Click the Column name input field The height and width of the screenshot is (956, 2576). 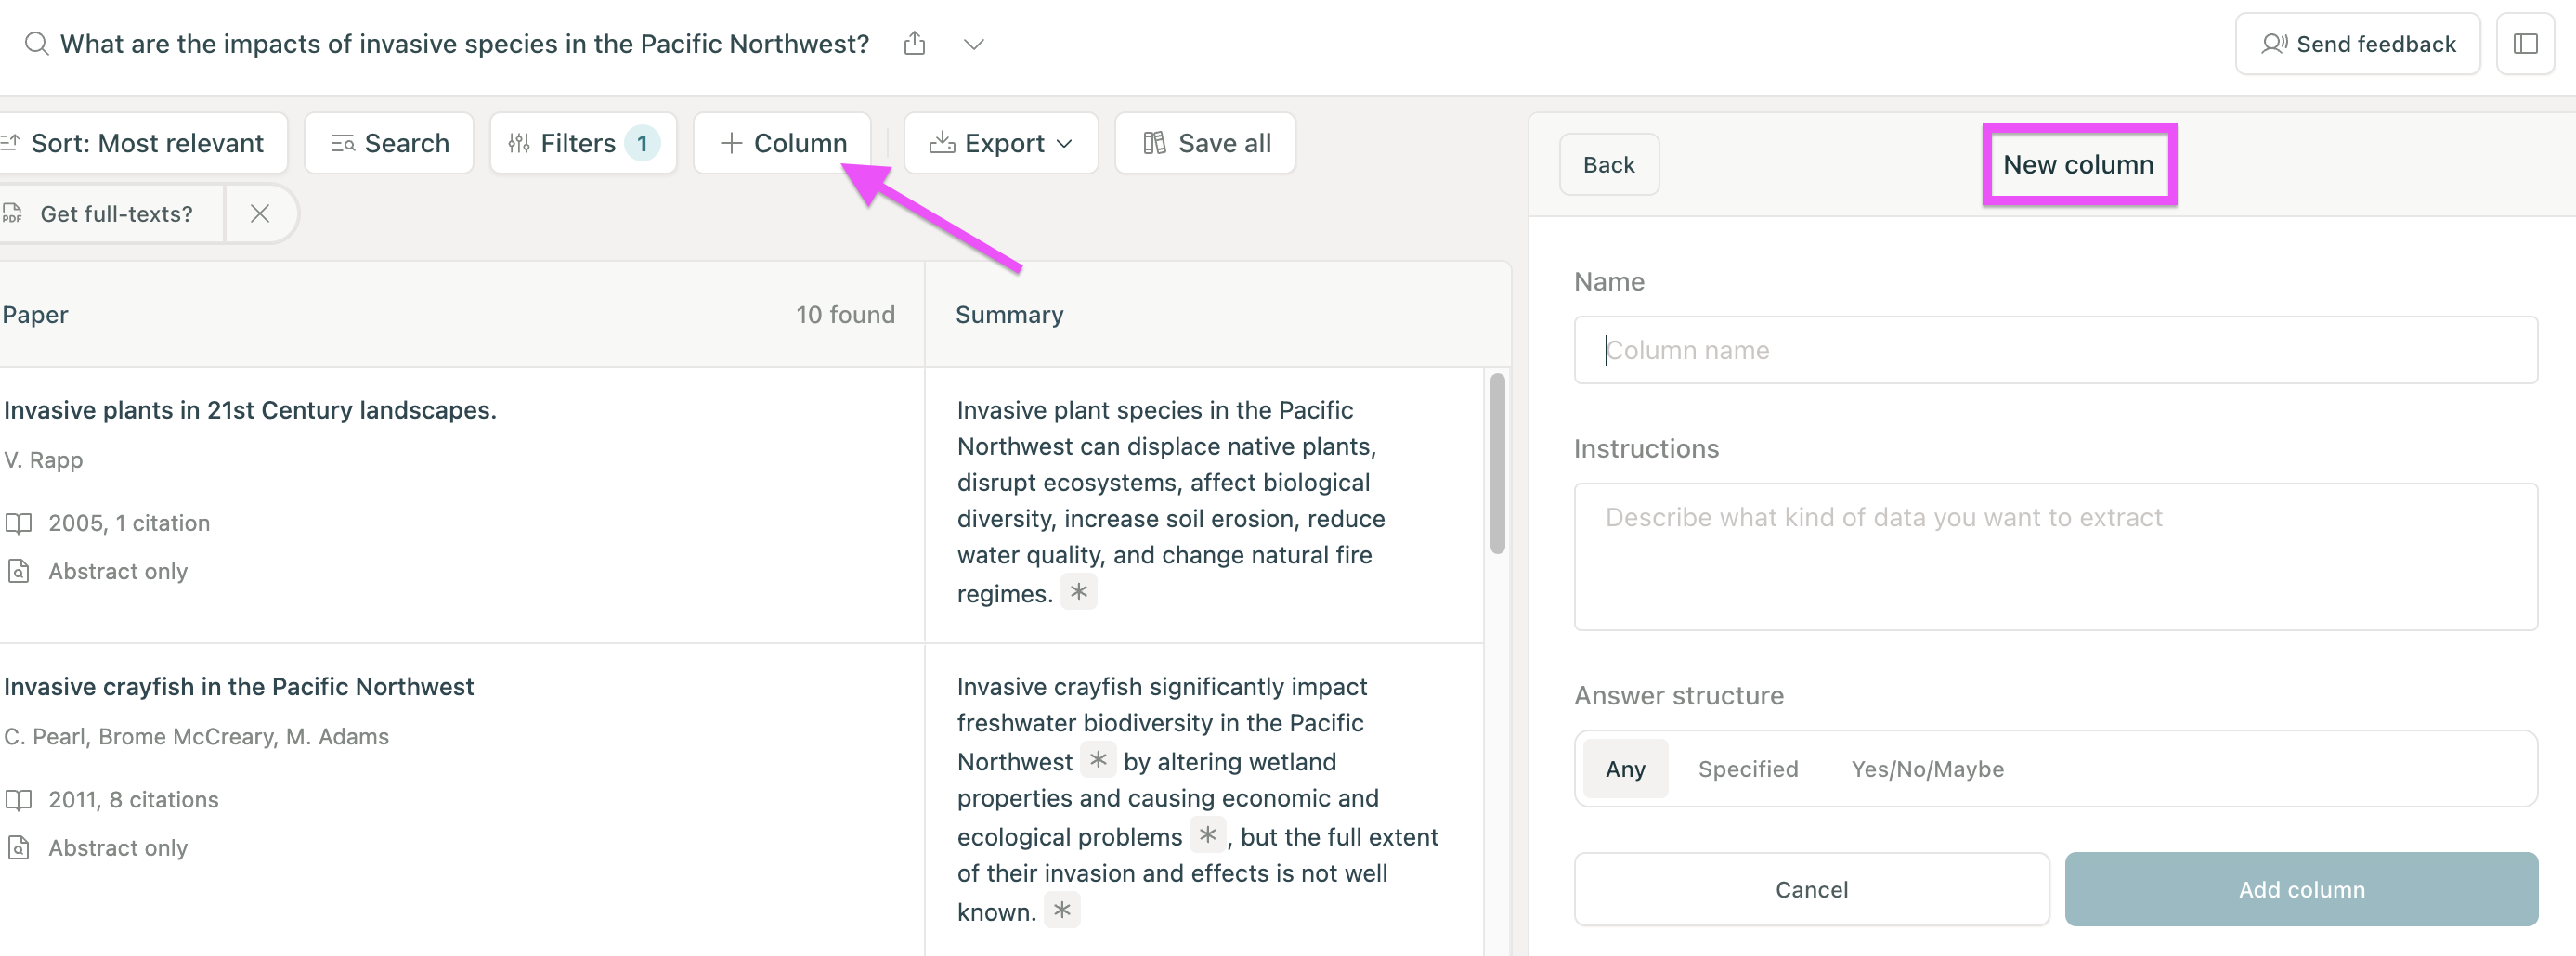2055,350
